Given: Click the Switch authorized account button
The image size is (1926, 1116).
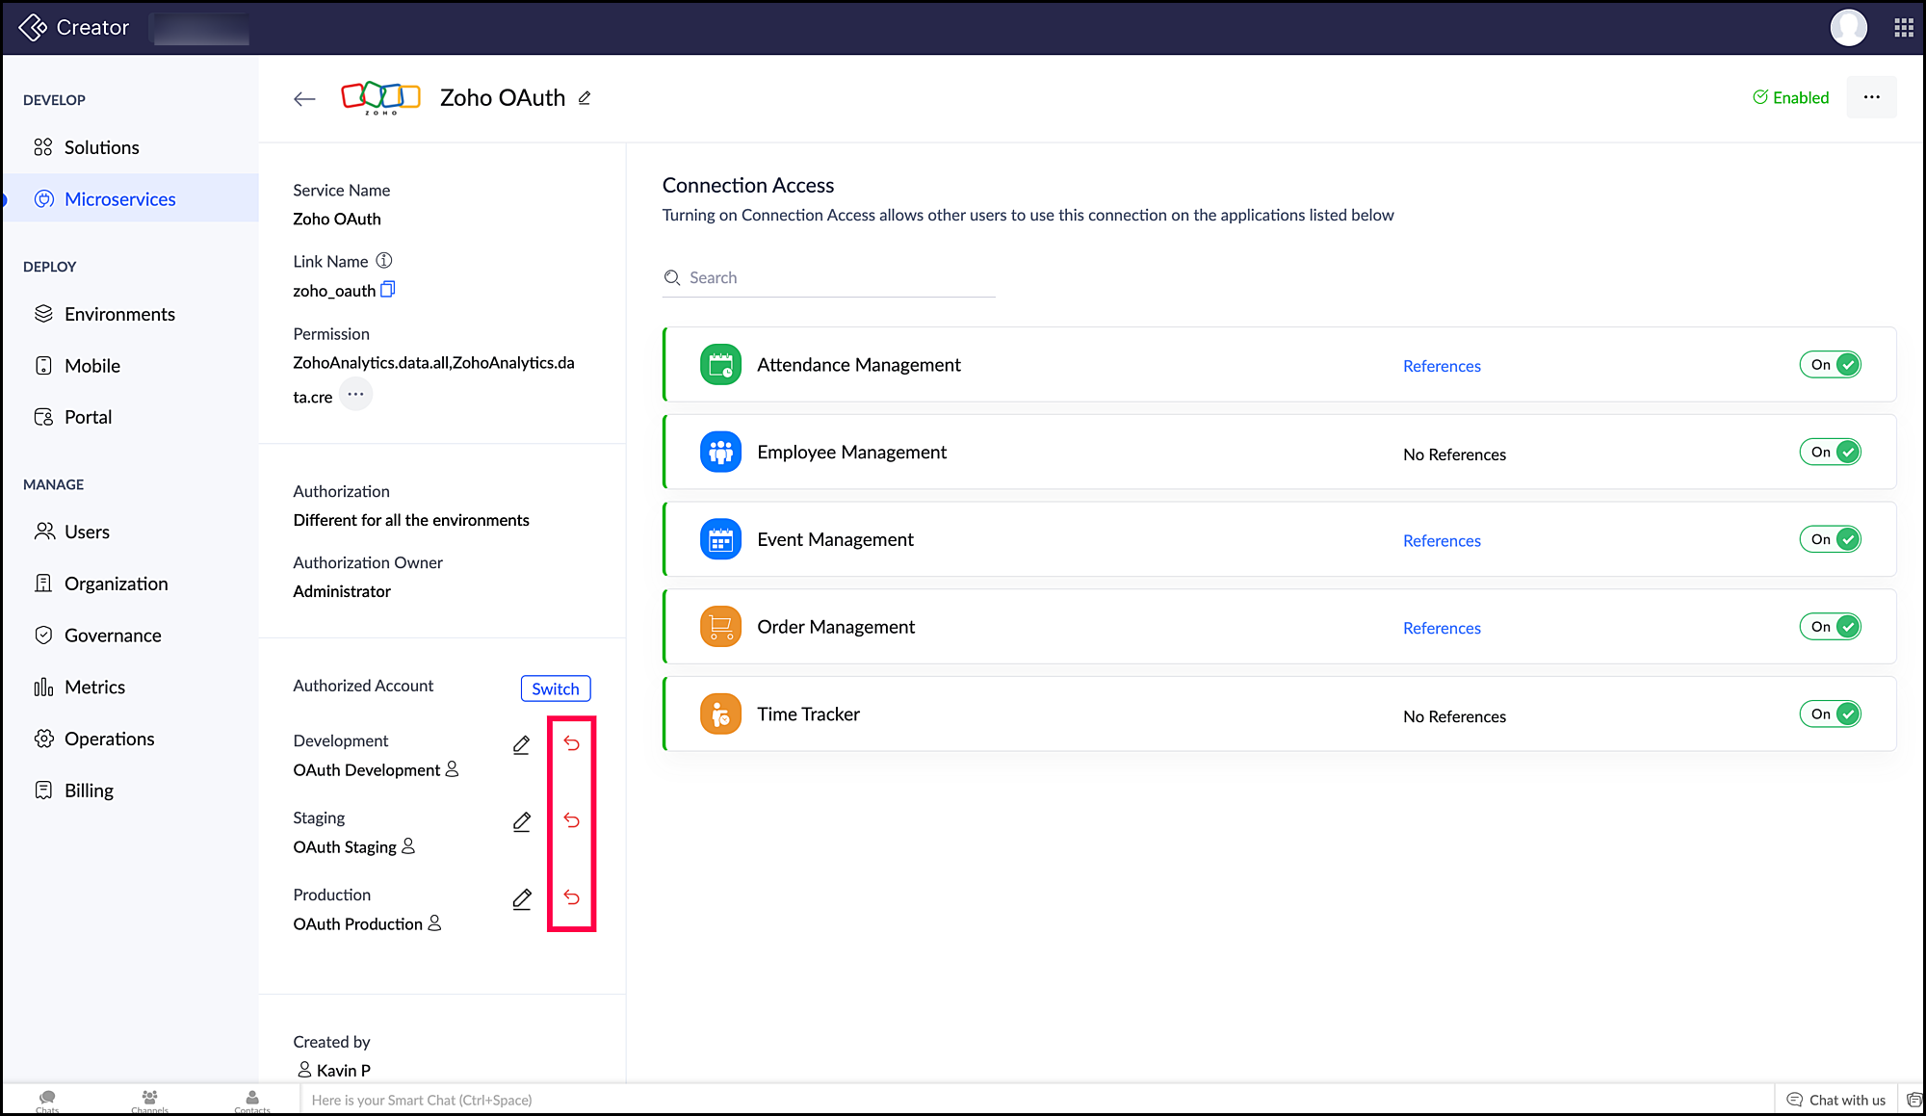Looking at the screenshot, I should [x=556, y=688].
